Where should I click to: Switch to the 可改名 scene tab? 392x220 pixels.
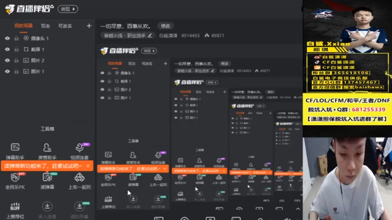(x=65, y=26)
